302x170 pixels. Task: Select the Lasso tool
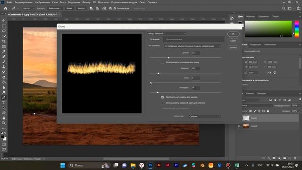pyautogui.click(x=4, y=31)
